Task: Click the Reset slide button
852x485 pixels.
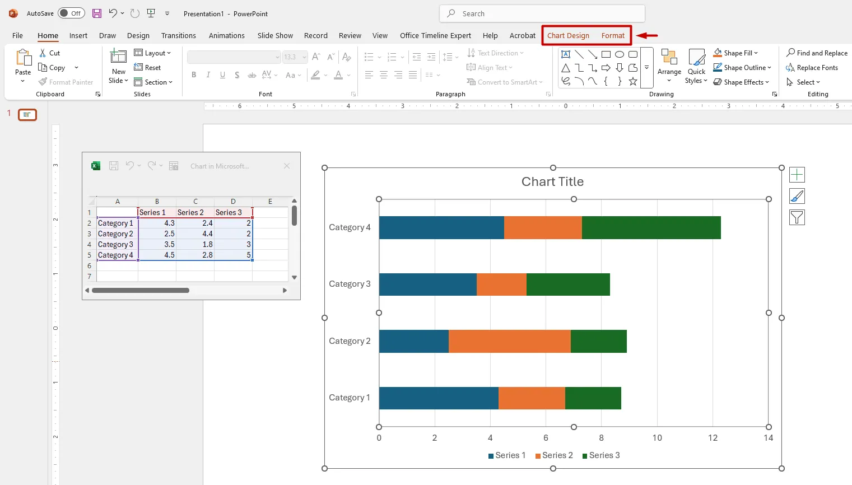Action: pyautogui.click(x=147, y=68)
